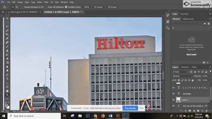
Task: Open the Normal blend mode dropdown
Action: point(182,76)
